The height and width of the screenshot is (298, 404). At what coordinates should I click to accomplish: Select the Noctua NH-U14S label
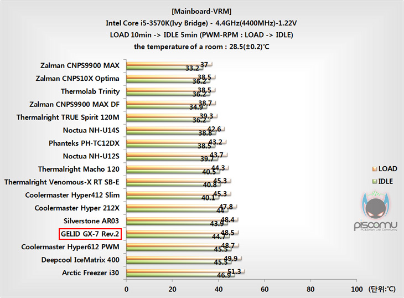[91, 130]
